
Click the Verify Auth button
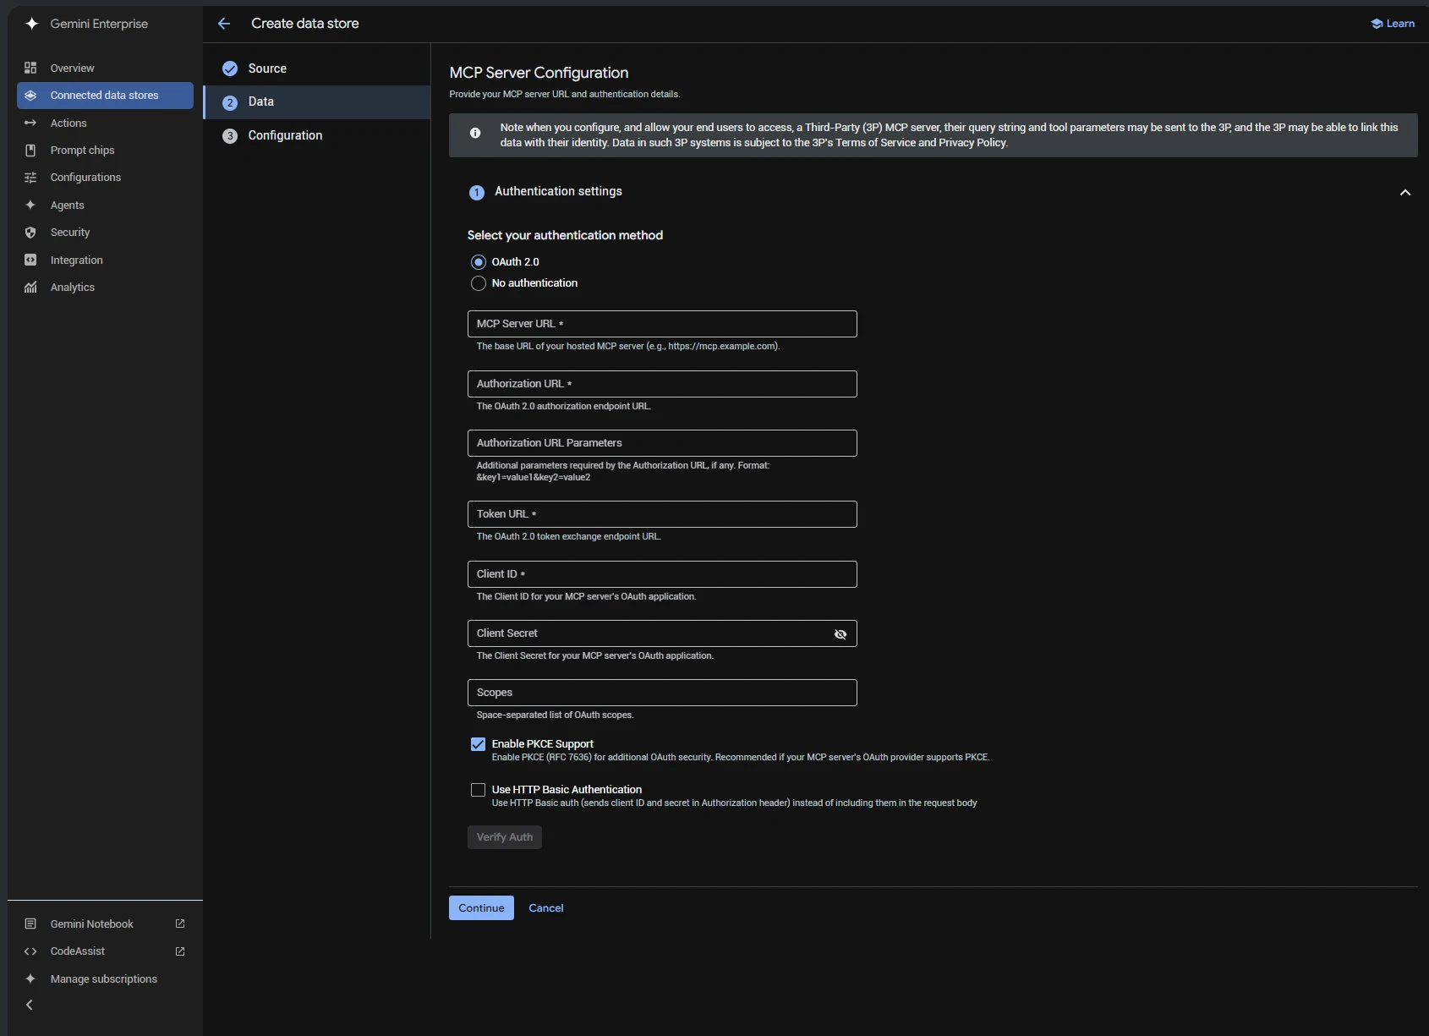(505, 837)
